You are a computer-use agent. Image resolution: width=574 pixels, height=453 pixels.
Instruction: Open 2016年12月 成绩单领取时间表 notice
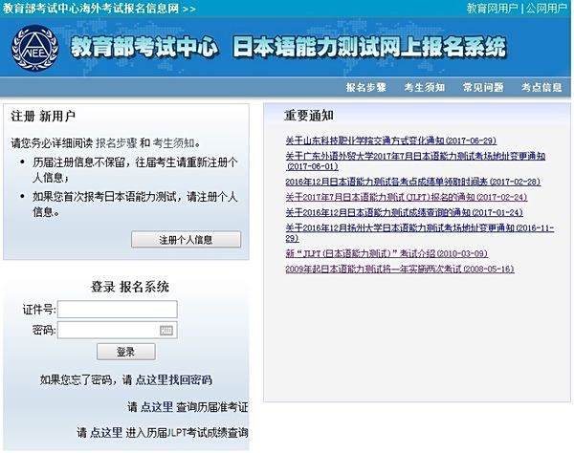pyautogui.click(x=413, y=182)
